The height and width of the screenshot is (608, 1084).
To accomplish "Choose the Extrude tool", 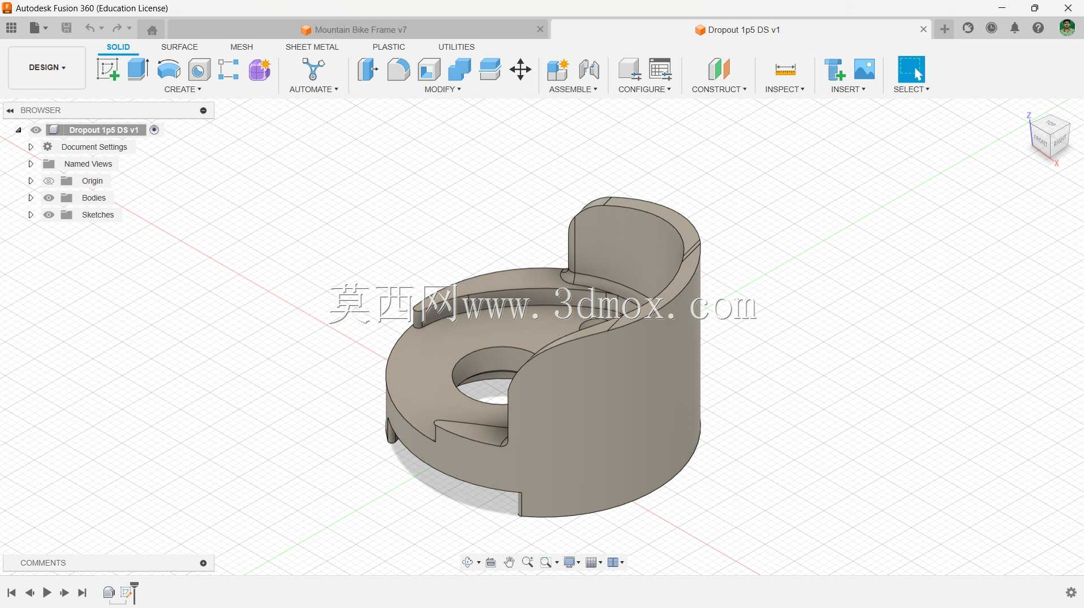I will (138, 70).
